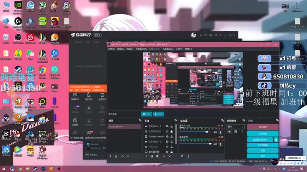Hide the f5abead image source via eye
The image size is (307, 172).
(x=167, y=136)
